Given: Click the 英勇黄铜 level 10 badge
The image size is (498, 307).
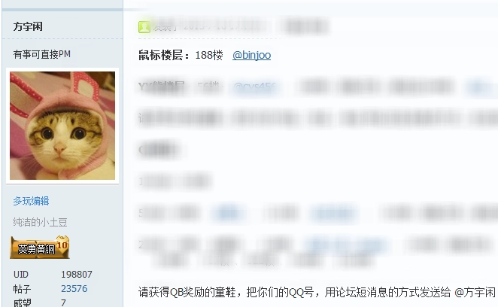Looking at the screenshot, I should [40, 248].
